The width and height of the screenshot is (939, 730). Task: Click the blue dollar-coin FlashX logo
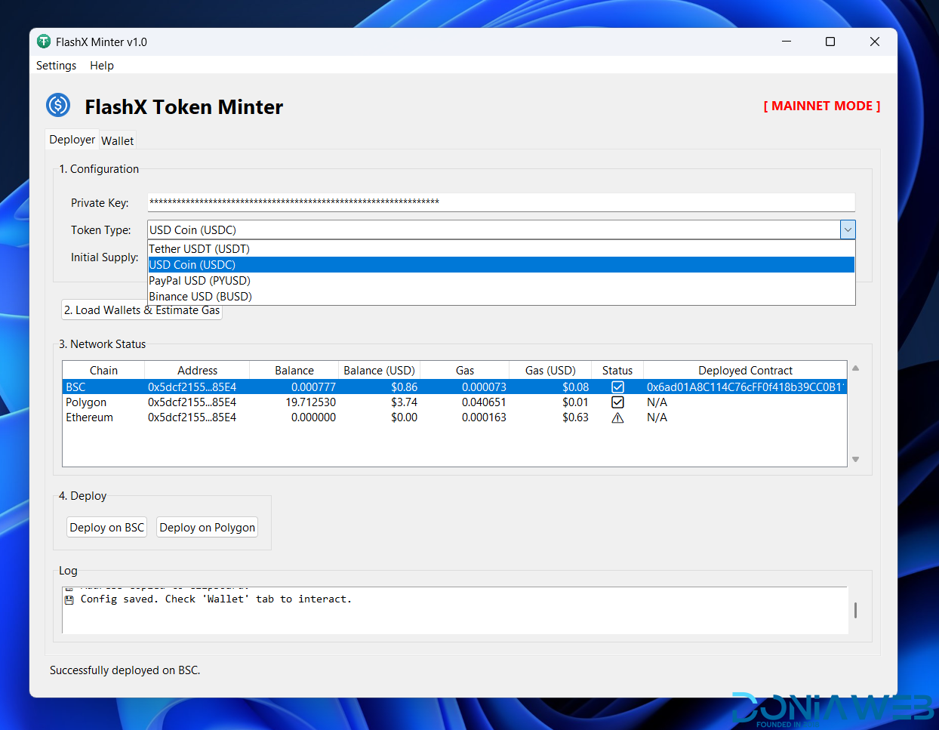pyautogui.click(x=58, y=106)
